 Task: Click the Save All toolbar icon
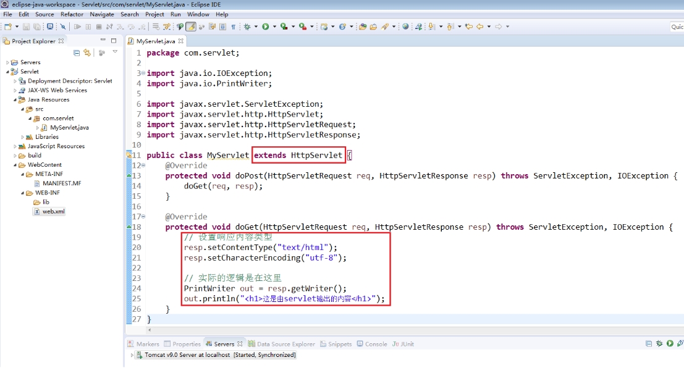pyautogui.click(x=37, y=27)
